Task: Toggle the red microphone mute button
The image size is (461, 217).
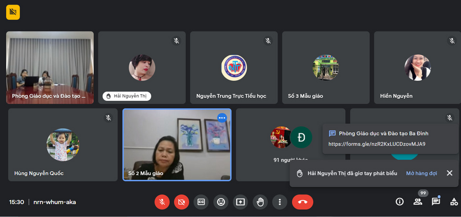Action: tap(162, 202)
